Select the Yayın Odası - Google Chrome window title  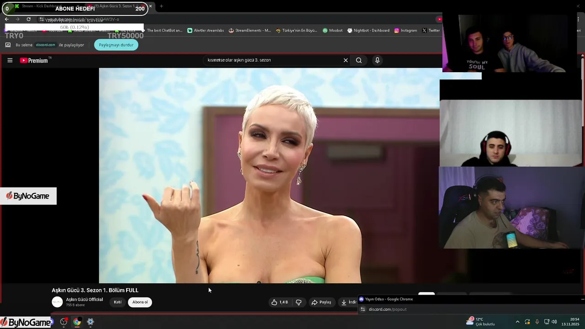[x=389, y=299]
